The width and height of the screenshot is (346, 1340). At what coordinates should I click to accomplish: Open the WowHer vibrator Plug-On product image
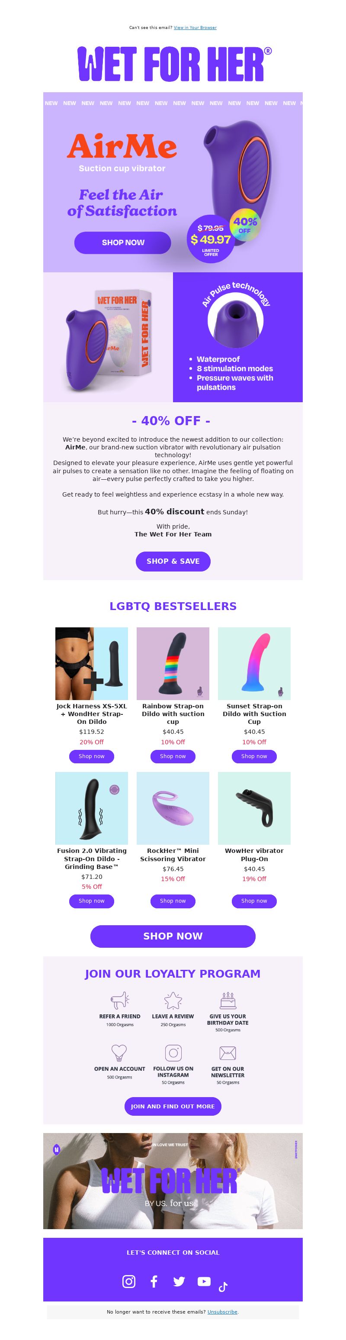[254, 808]
